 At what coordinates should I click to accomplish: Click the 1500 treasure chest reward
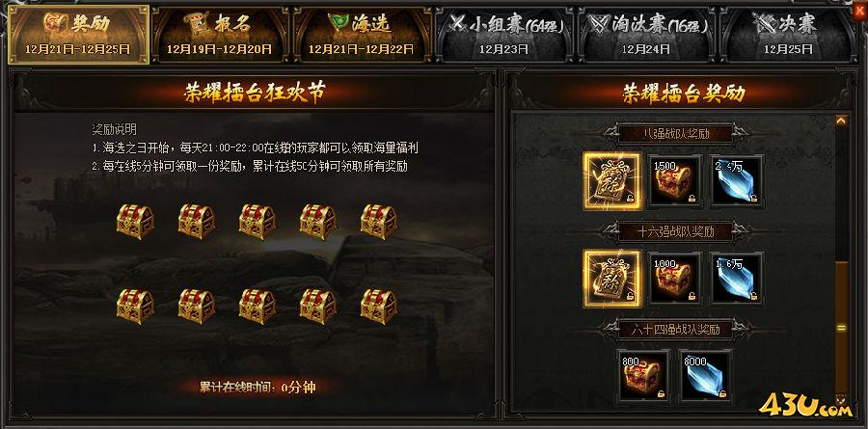[674, 181]
